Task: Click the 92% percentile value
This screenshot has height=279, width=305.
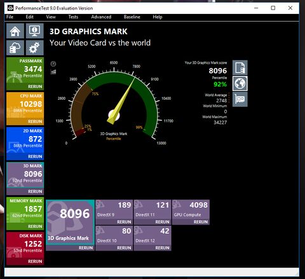Action: point(220,85)
